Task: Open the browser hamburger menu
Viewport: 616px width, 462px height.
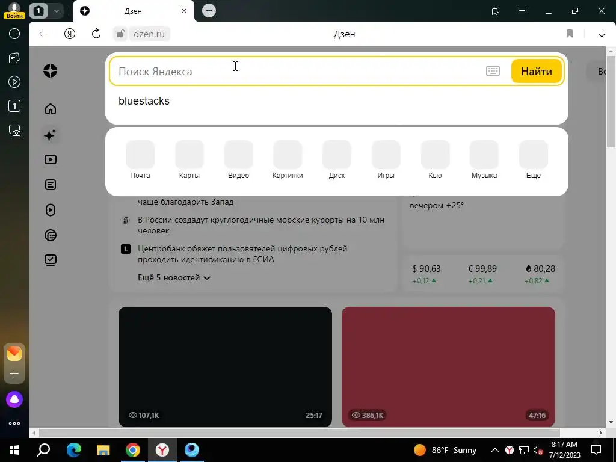Action: tap(522, 11)
